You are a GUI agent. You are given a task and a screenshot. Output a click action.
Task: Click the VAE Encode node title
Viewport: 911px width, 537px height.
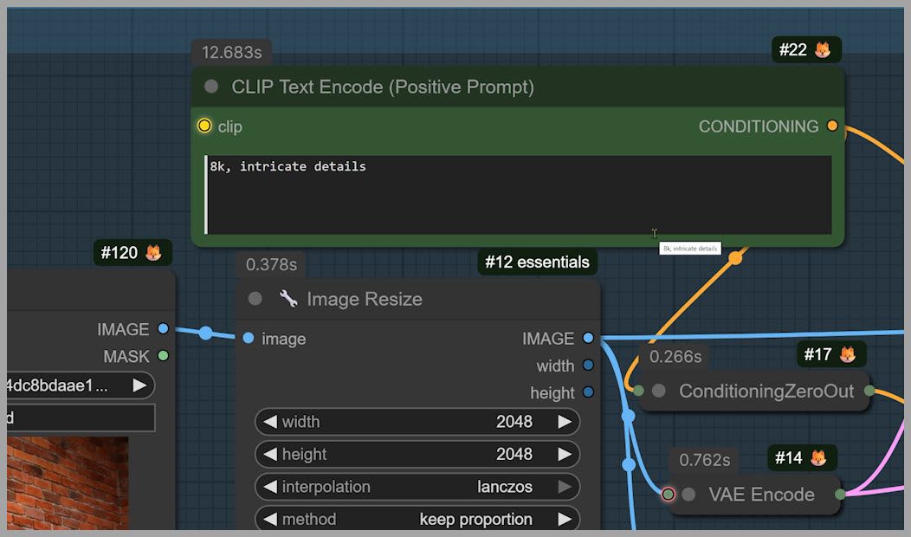tap(761, 495)
